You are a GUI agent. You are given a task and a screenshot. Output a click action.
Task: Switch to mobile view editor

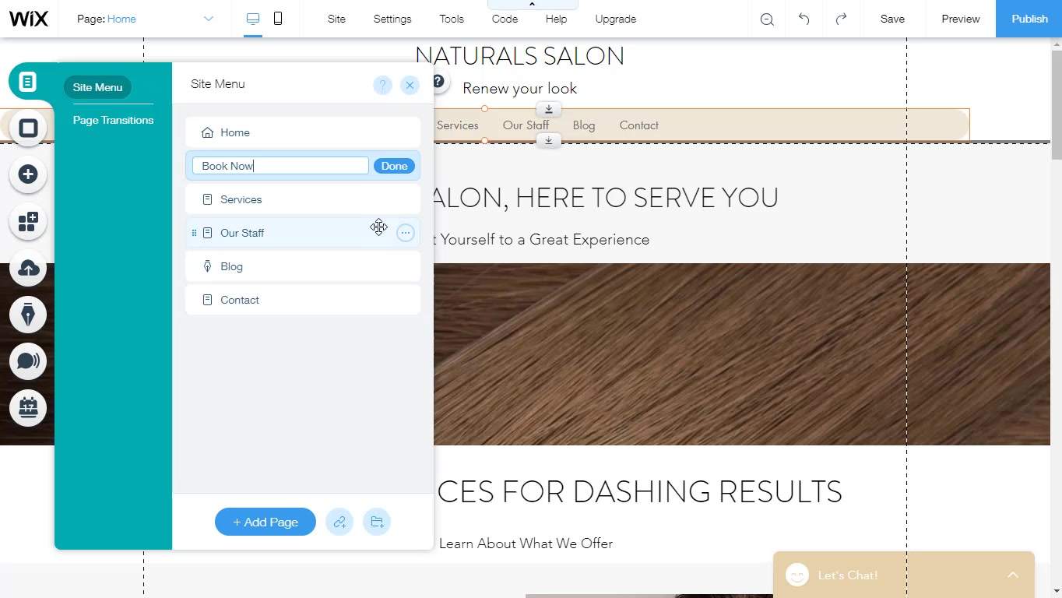pos(278,19)
